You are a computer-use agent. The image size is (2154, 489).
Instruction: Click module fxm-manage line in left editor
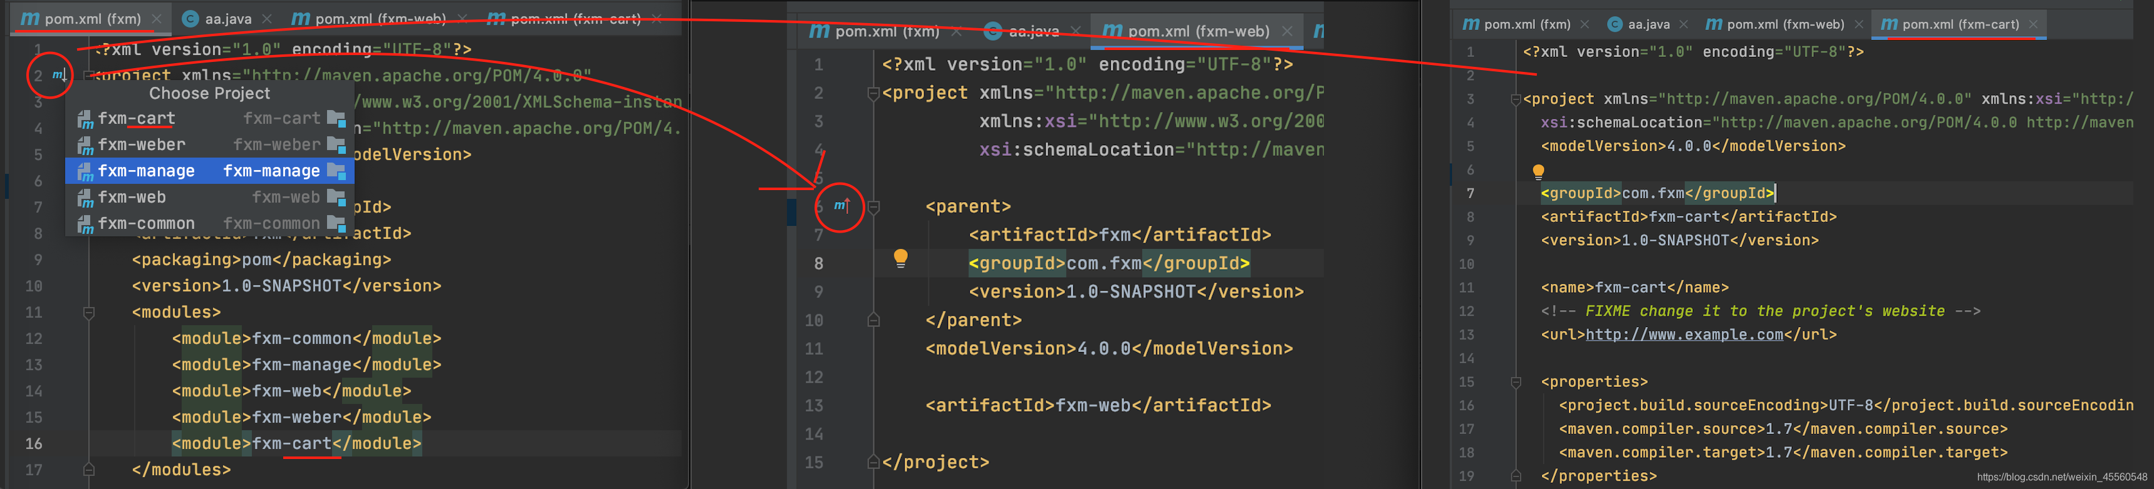coord(306,365)
